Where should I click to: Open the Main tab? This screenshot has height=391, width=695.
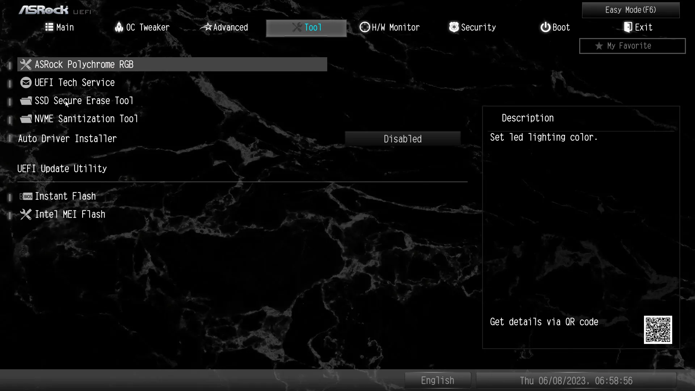tap(60, 28)
